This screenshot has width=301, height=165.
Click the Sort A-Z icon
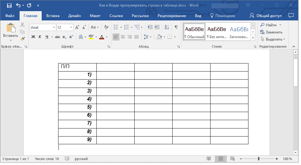pyautogui.click(x=167, y=27)
